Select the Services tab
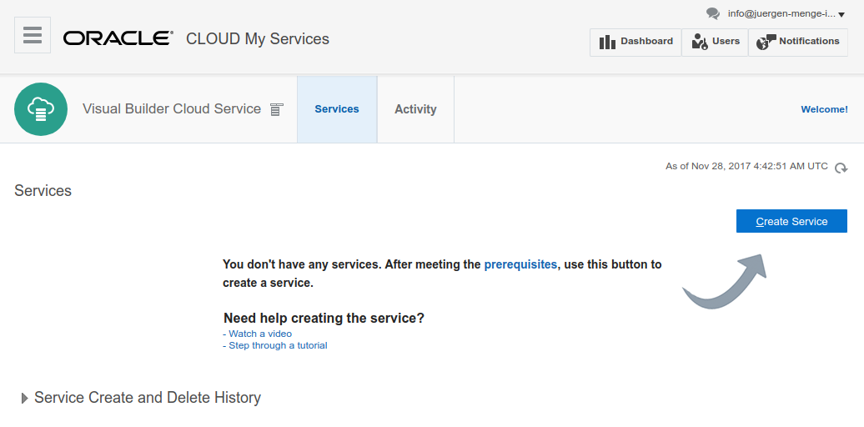The image size is (864, 427). click(x=337, y=109)
